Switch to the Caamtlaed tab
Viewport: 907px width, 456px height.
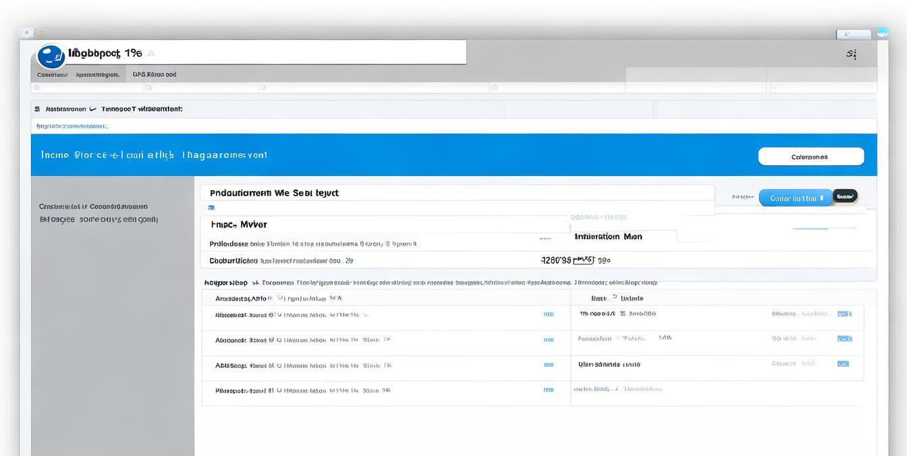52,75
